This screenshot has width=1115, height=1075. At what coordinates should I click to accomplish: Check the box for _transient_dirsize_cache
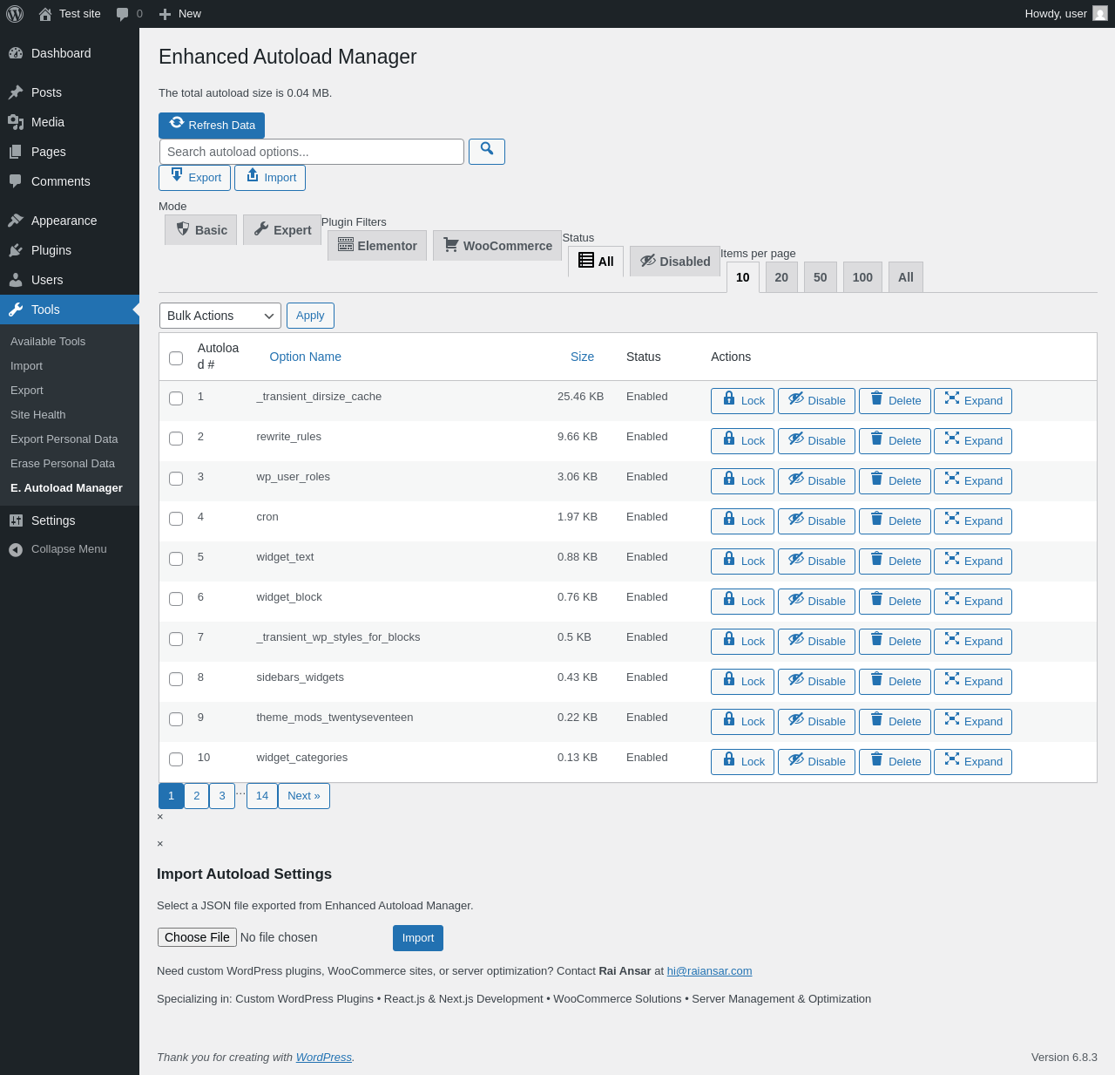176,398
